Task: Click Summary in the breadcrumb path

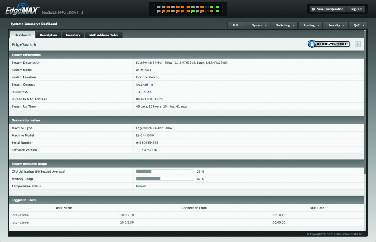Action: (x=31, y=24)
